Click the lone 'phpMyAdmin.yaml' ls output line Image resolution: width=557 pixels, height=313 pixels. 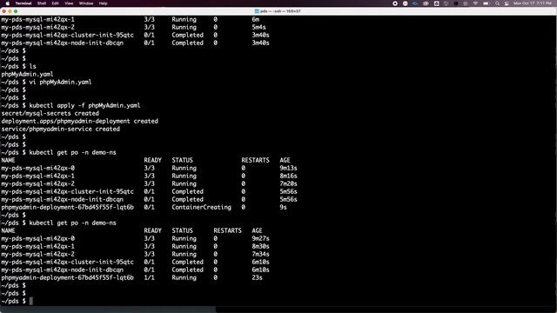[x=27, y=74]
